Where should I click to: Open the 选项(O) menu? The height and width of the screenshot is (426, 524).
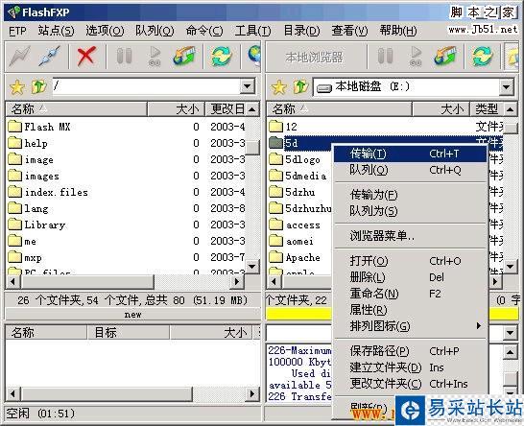[105, 31]
